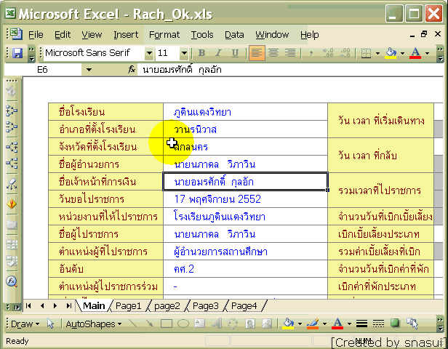
Task: Click the Select Objects arrow pointer tool
Action: coord(51,324)
